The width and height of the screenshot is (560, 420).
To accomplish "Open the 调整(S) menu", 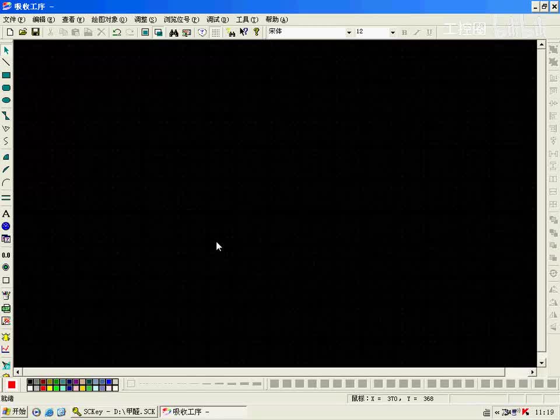I will pyautogui.click(x=145, y=20).
